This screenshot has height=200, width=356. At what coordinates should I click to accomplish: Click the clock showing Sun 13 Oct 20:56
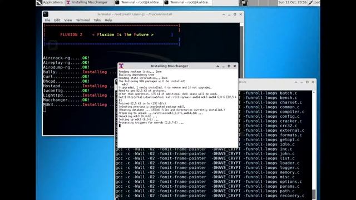(x=293, y=2)
